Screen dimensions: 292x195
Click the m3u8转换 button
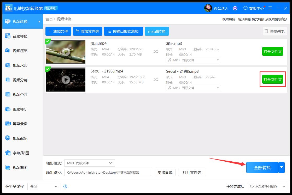click(157, 31)
